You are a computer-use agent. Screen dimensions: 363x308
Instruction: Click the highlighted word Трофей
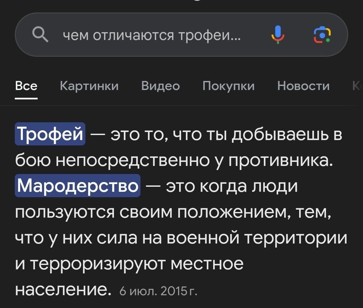click(50, 134)
